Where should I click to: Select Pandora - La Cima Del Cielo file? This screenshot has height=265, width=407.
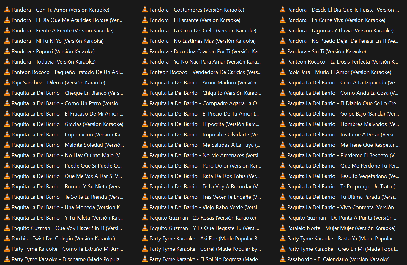pos(203,31)
